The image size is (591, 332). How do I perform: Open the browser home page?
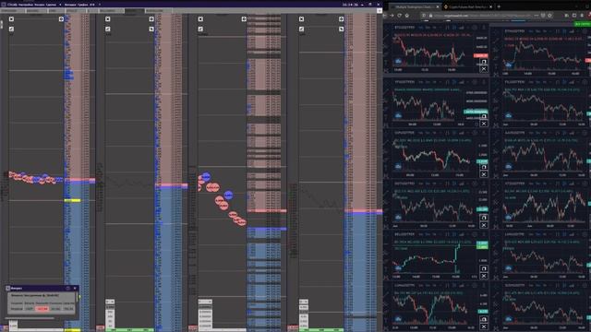(x=407, y=16)
